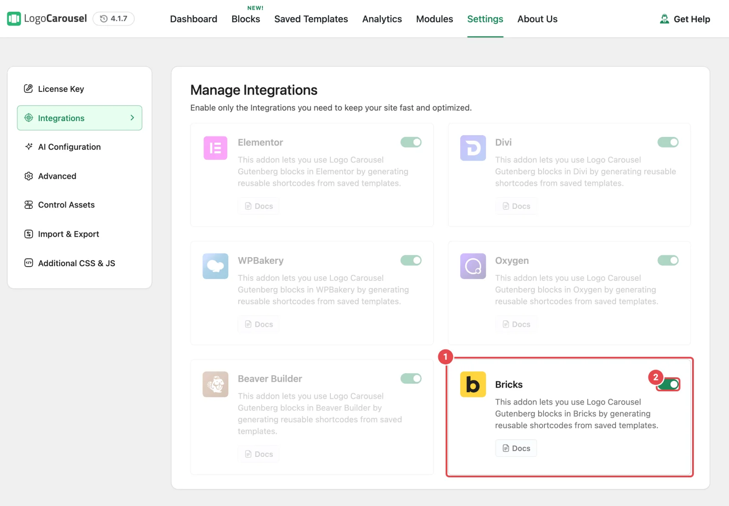
Task: Open the About Us tab
Action: [x=537, y=19]
